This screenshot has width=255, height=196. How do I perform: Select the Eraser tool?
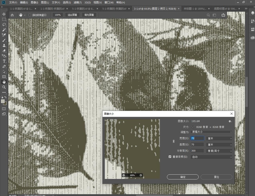click(x=4, y=51)
